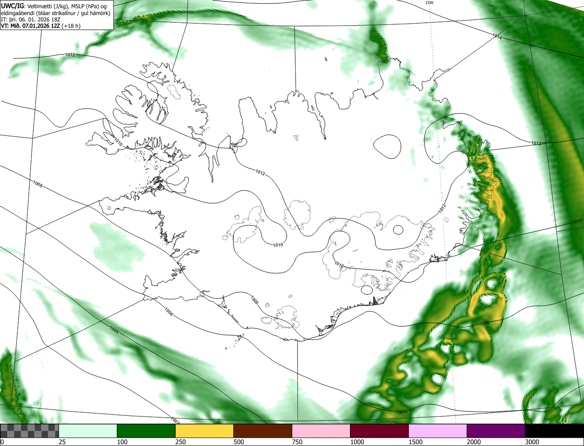This screenshot has width=584, height=446.
Task: Click the valid time 'VT: Mið. 07.01.2026 12Z'
Action: [x=30, y=26]
